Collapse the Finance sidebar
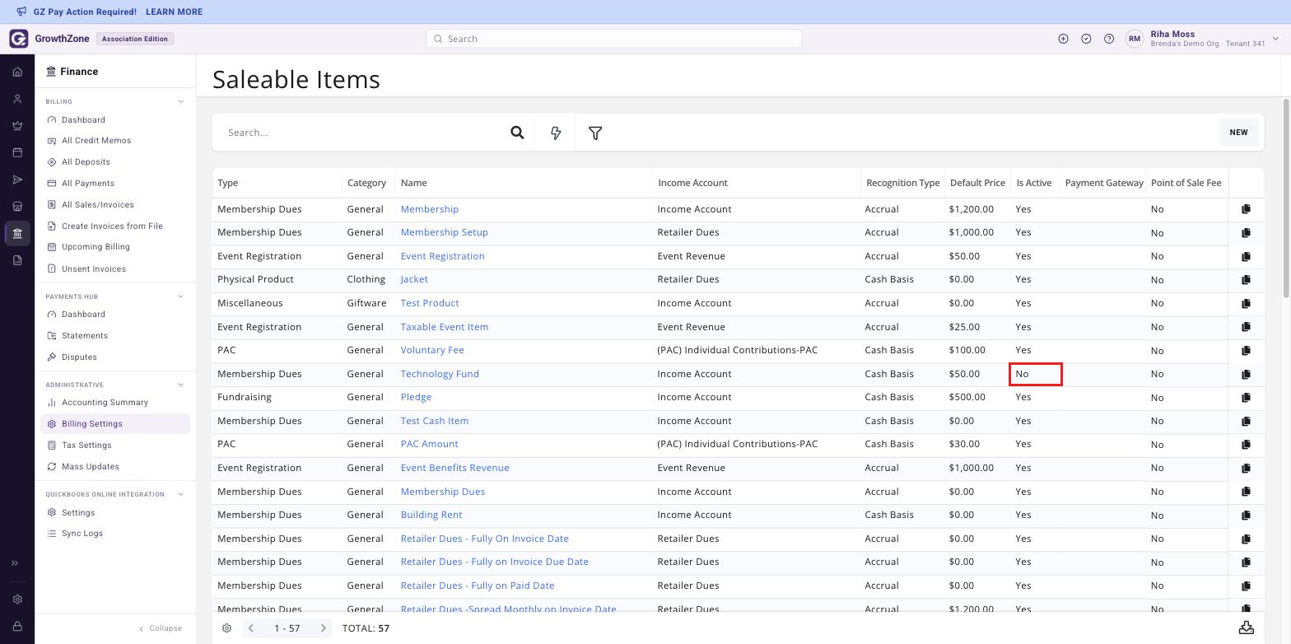Screen dimensions: 1291x644 161,628
